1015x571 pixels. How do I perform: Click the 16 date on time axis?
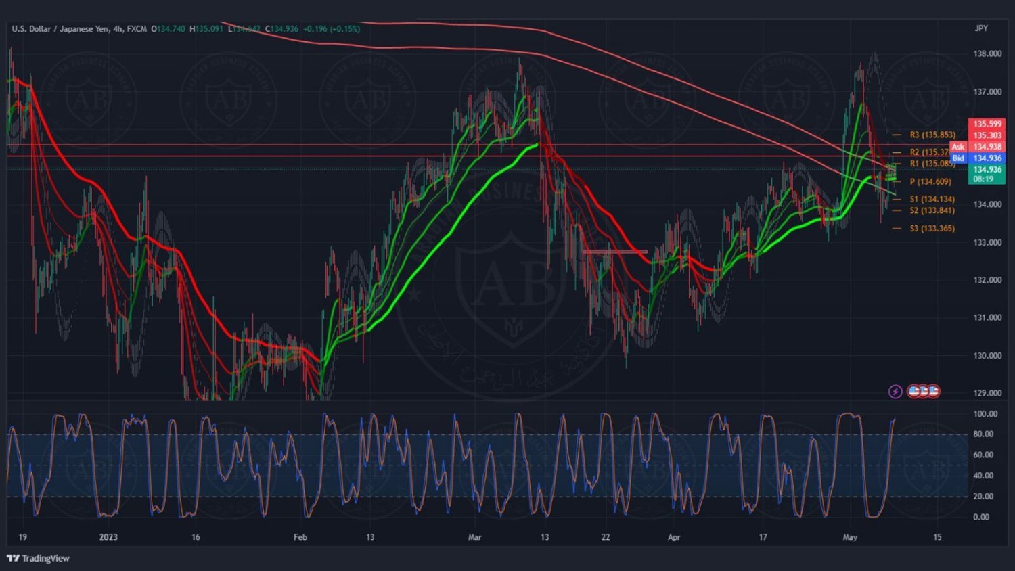(x=196, y=537)
